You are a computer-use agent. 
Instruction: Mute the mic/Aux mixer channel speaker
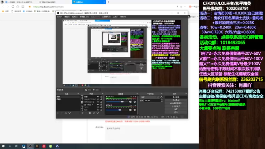pos(131,102)
